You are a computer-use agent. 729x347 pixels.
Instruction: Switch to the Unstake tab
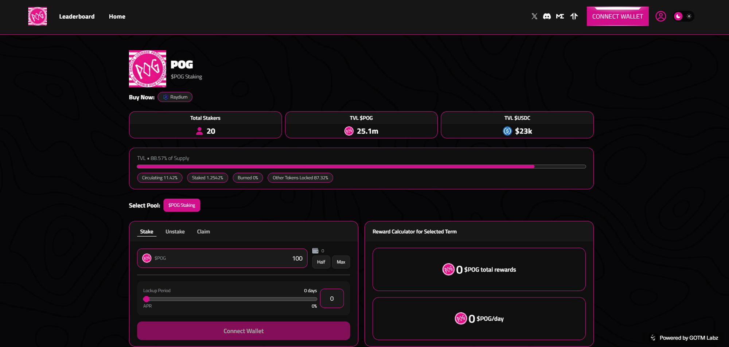[175, 231]
